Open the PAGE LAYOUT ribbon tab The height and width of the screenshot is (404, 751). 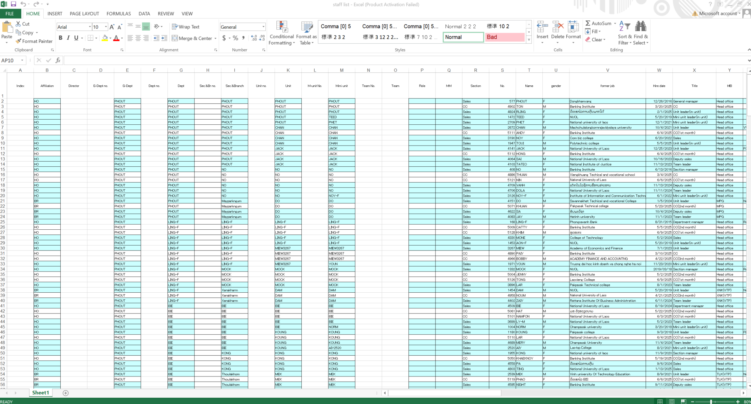tap(84, 13)
